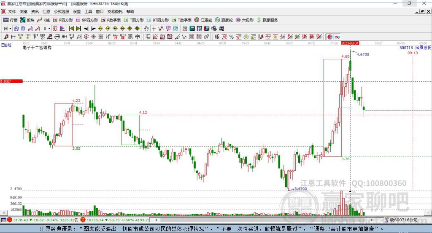
Task: Click the horizontal scrollbar left arrow
Action: coord(156,220)
